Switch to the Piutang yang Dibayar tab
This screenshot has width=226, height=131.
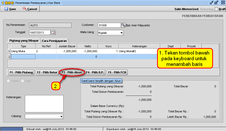click(x=24, y=41)
